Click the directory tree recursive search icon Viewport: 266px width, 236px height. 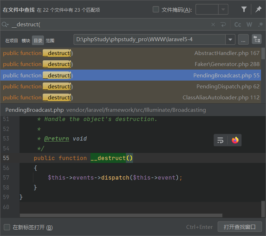(256, 40)
